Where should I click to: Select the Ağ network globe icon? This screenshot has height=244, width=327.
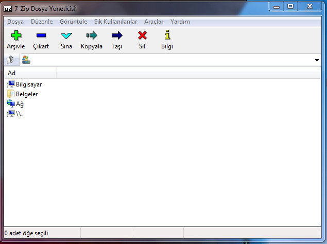[x=11, y=103]
